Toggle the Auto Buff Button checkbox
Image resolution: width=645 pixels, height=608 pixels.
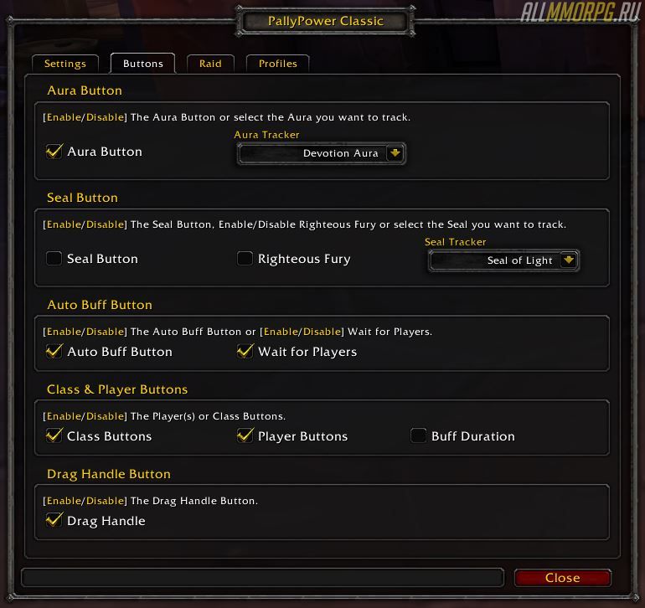coord(54,351)
